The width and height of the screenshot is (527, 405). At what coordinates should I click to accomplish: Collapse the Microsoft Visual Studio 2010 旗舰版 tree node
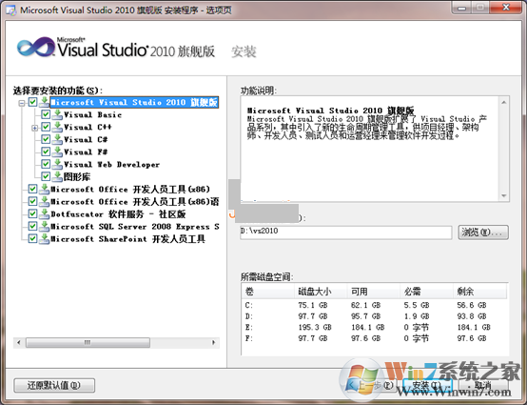point(22,103)
